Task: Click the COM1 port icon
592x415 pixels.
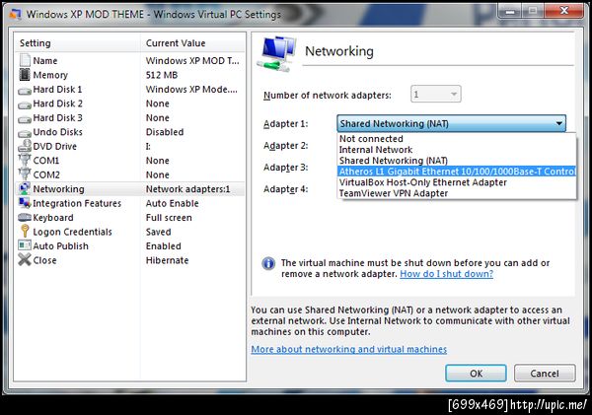Action: [25, 161]
